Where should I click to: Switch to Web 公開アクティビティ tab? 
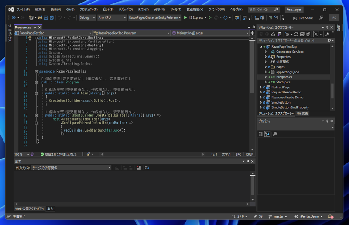[x=29, y=209]
